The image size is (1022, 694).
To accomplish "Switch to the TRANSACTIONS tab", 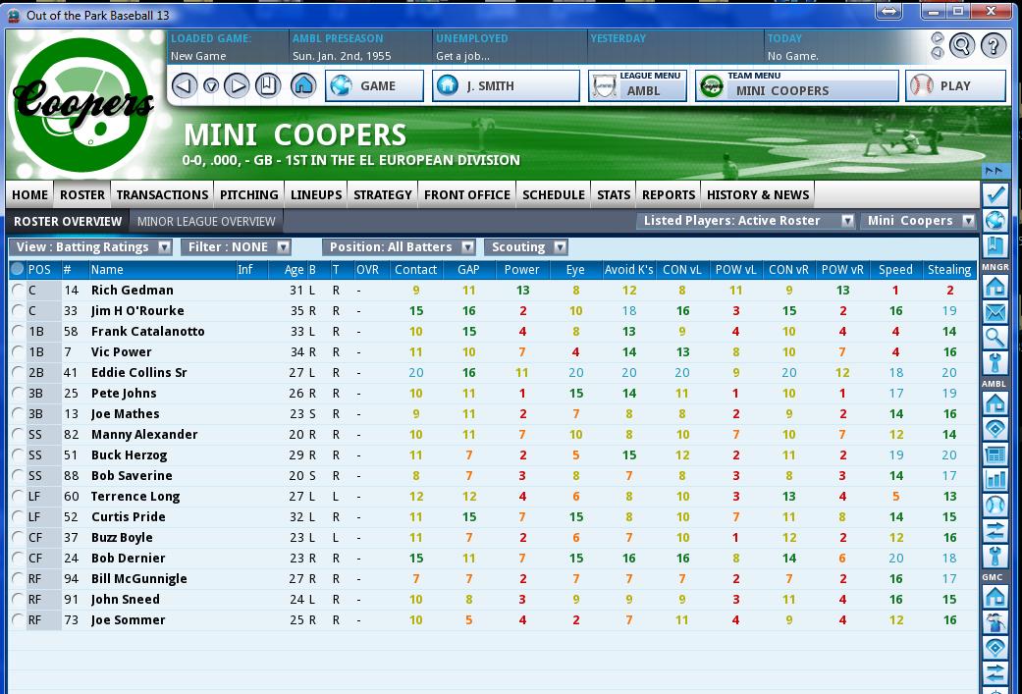I will (x=162, y=194).
